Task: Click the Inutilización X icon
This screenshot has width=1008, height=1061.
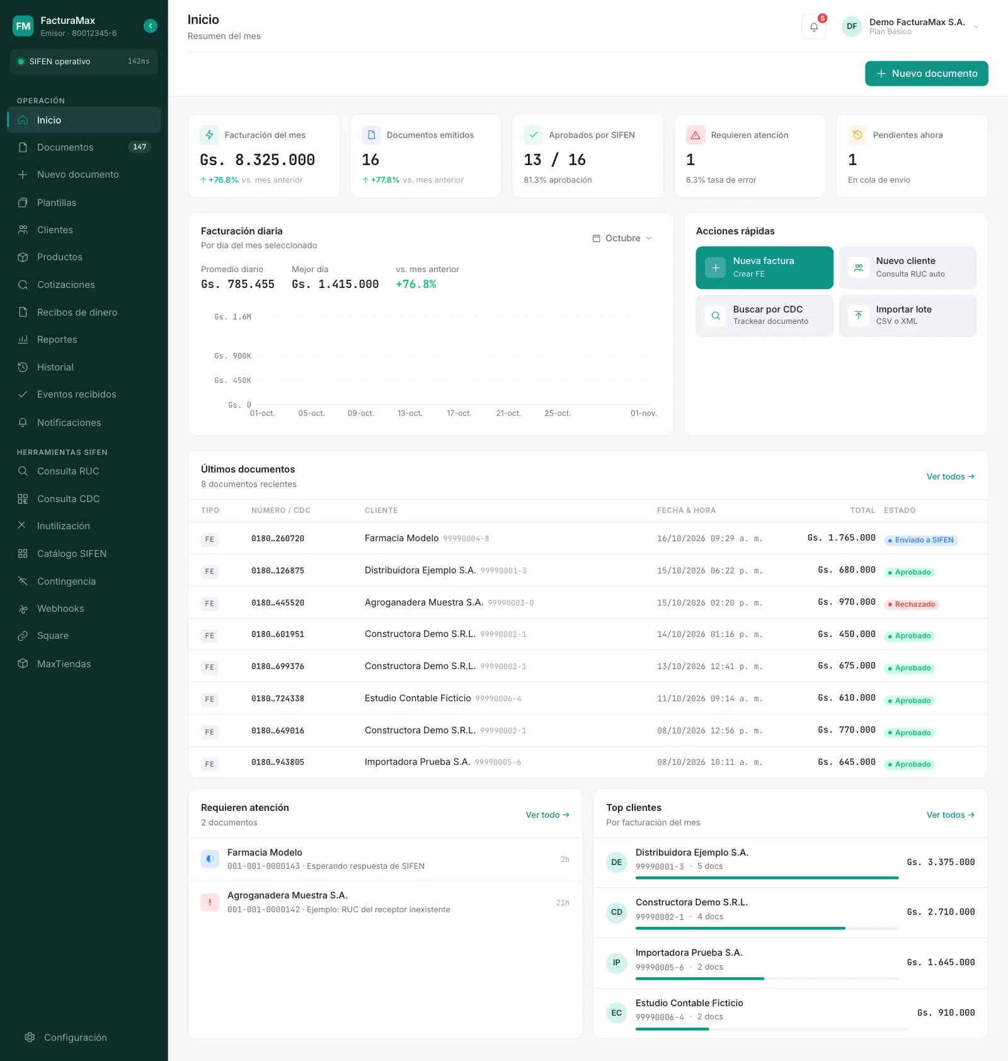Action: [23, 526]
